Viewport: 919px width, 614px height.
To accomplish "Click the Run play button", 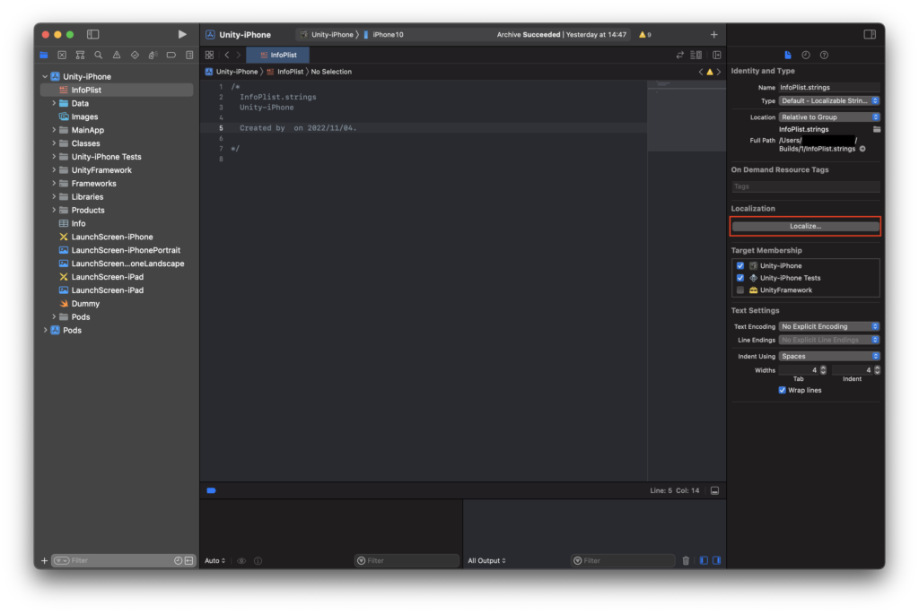I will [x=182, y=34].
